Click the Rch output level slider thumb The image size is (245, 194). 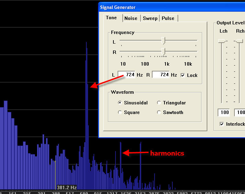(x=239, y=41)
